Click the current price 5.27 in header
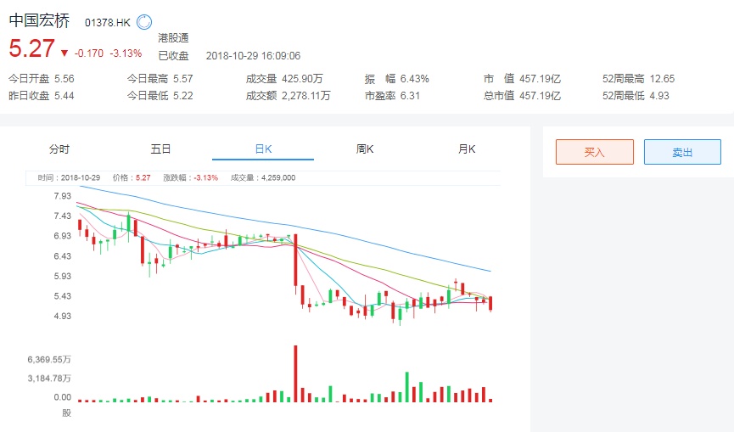This screenshot has height=432, width=734. click(32, 49)
